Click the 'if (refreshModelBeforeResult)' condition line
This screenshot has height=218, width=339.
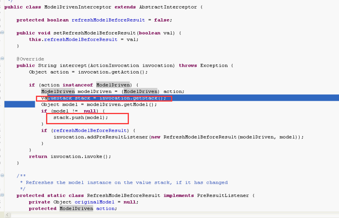coord(88,130)
